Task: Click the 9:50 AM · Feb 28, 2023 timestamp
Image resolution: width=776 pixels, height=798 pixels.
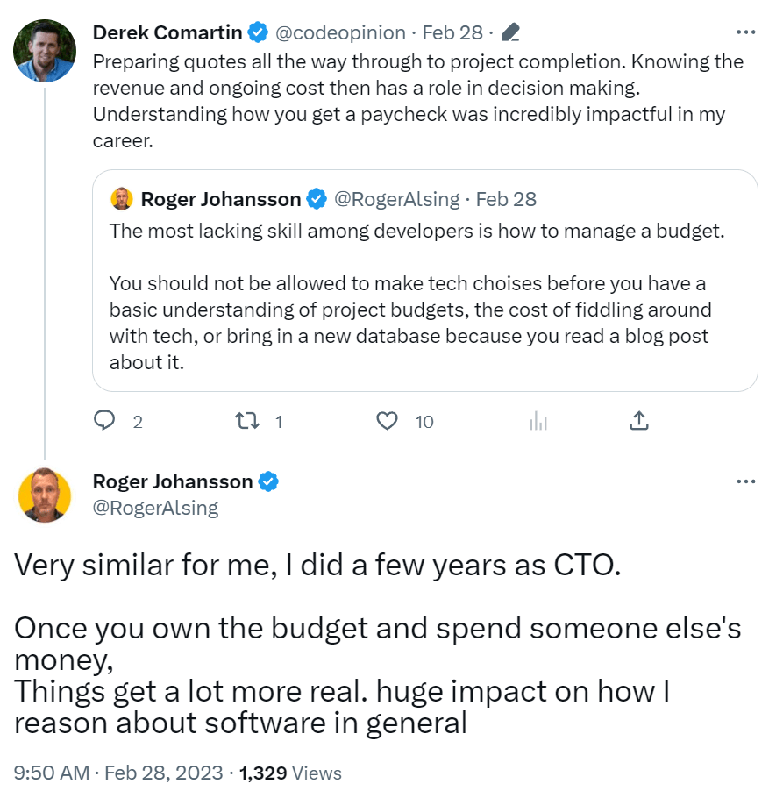Action: pyautogui.click(x=118, y=773)
